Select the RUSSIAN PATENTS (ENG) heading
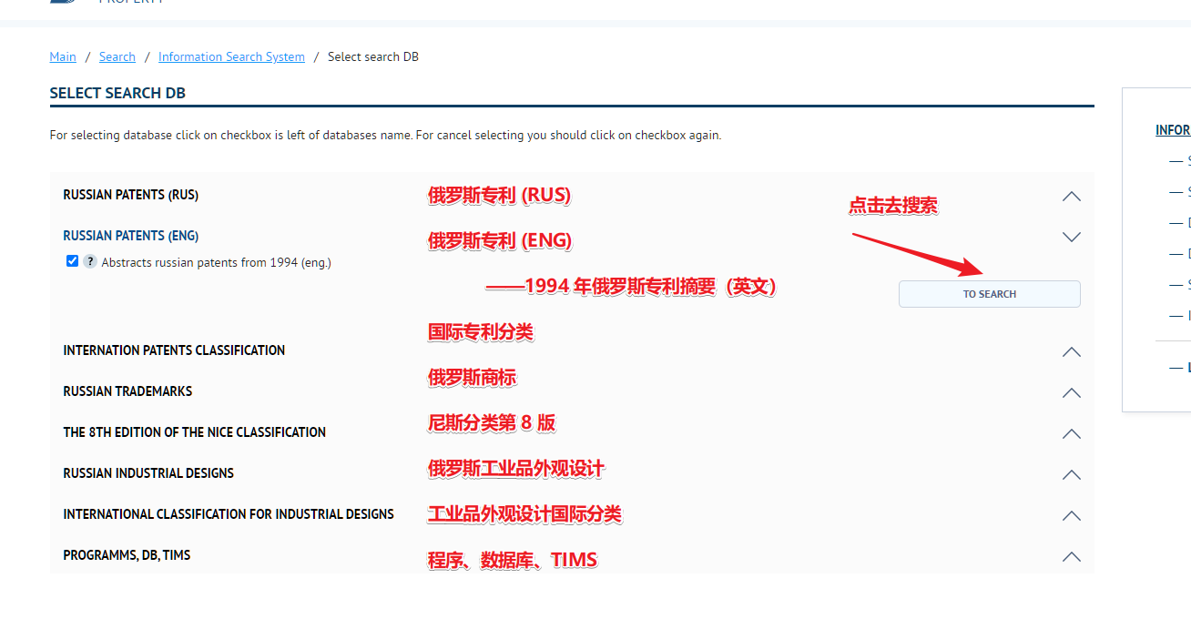Viewport: 1191px width, 619px height. tap(130, 236)
